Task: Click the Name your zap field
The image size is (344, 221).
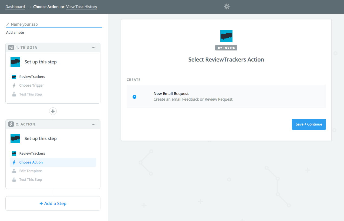Action: [54, 24]
